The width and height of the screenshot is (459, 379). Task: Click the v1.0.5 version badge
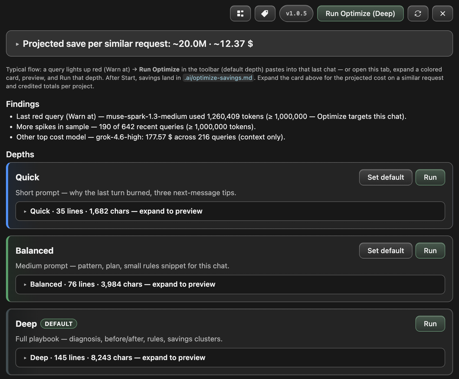coord(296,14)
